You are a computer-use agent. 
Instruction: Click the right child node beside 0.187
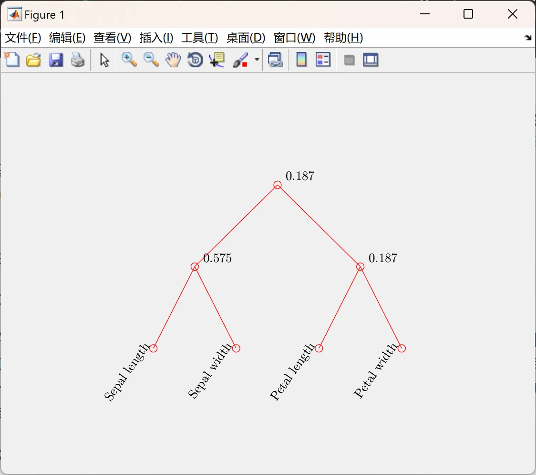click(361, 266)
